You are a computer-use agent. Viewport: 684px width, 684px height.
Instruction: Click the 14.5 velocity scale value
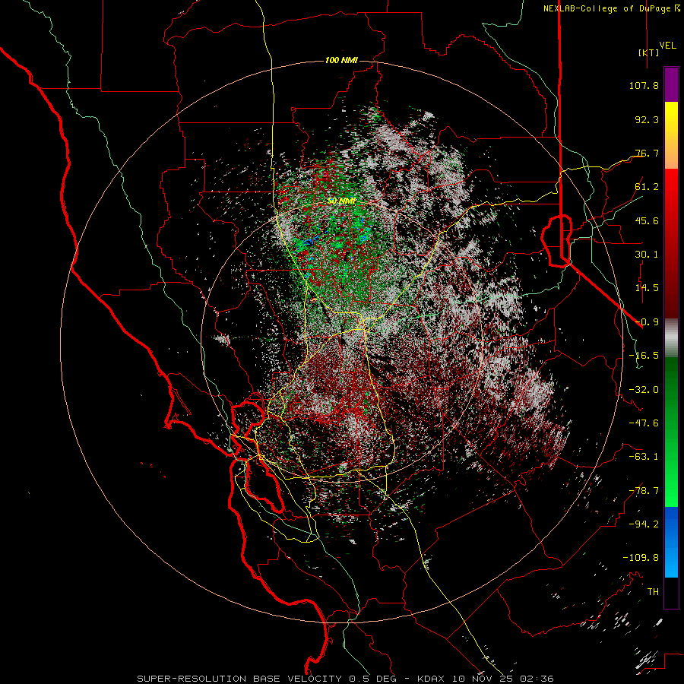point(647,288)
